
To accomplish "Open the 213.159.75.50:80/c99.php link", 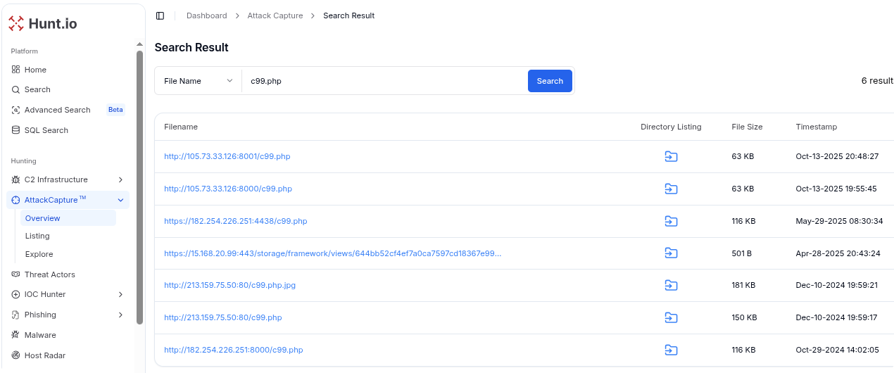I will (x=222, y=317).
